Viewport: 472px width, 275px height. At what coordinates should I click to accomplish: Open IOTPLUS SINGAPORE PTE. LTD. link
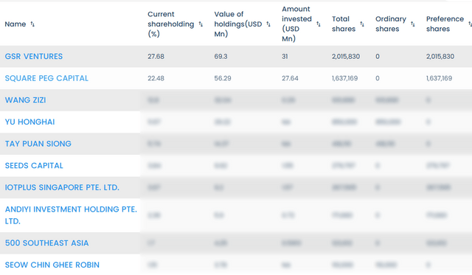click(62, 187)
